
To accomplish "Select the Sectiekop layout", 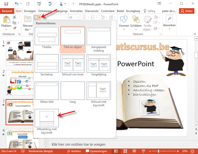I will [47, 65].
